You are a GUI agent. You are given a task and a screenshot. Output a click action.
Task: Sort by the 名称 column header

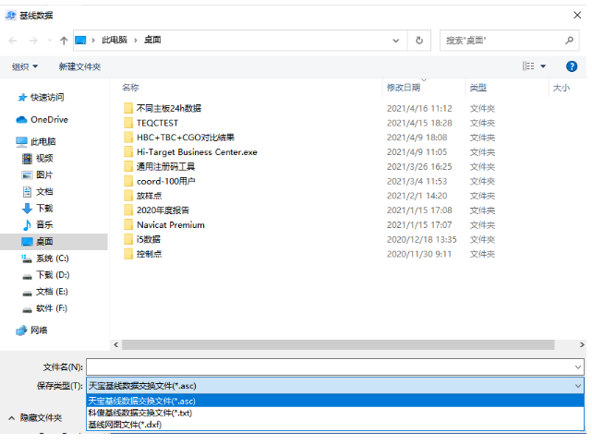(130, 88)
